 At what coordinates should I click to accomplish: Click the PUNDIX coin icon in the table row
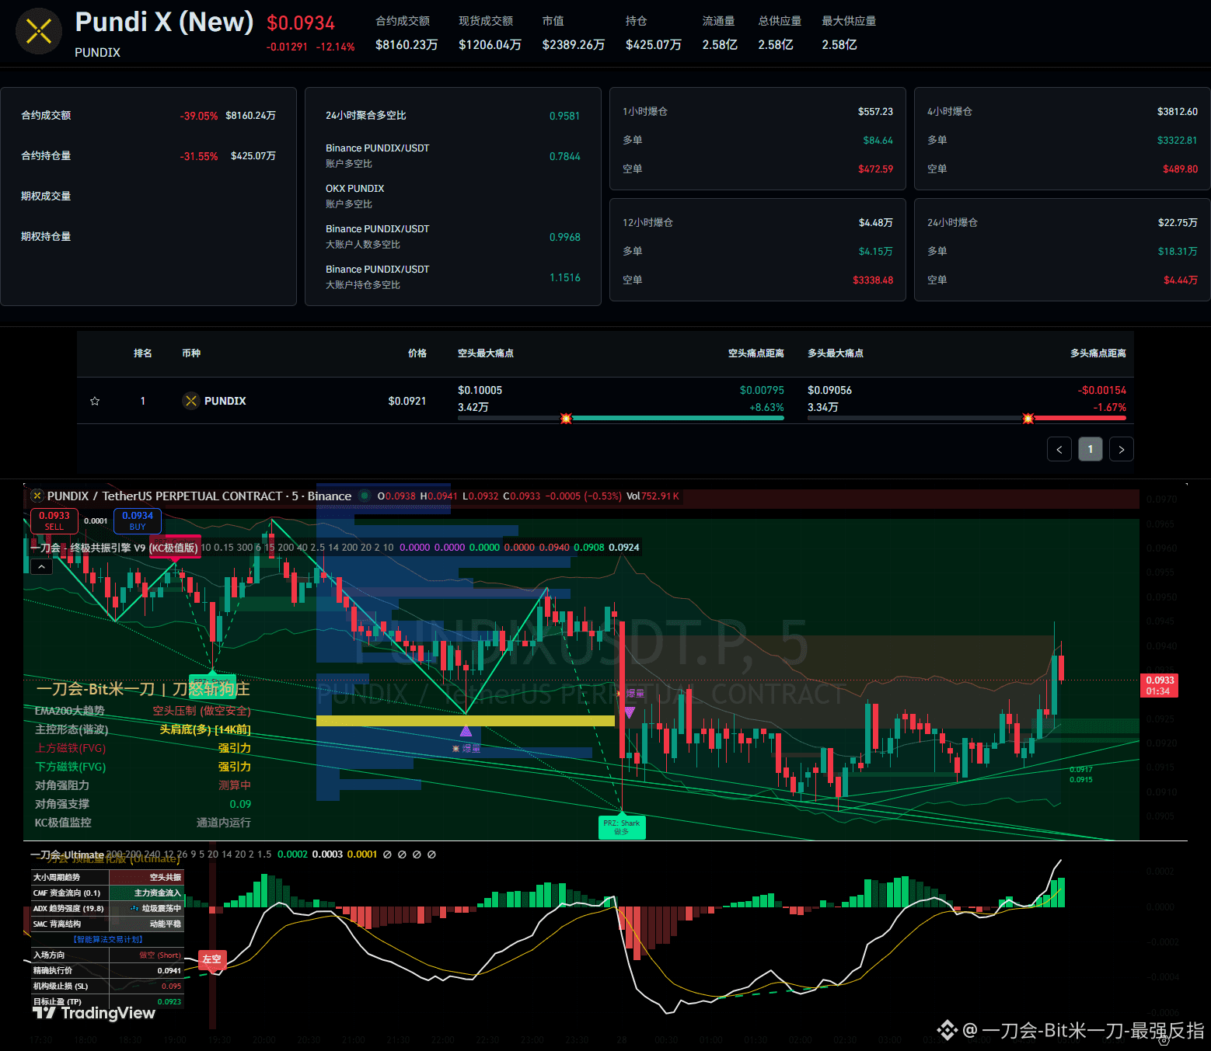click(x=190, y=401)
